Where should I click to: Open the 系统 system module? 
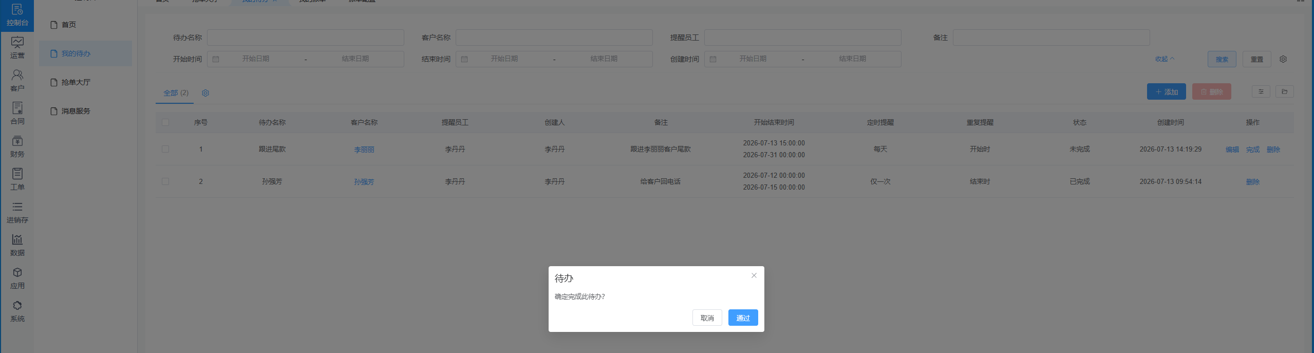(x=17, y=311)
